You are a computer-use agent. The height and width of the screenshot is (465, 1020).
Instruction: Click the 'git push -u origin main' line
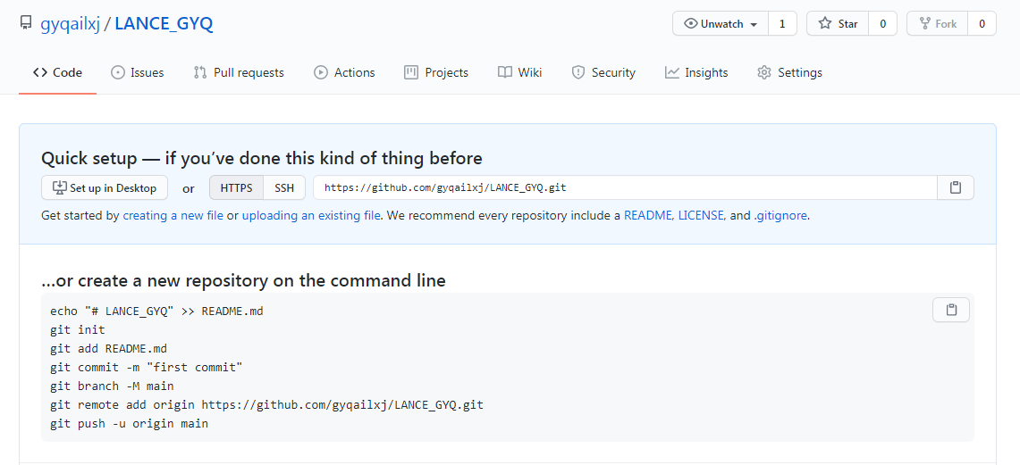coord(129,424)
